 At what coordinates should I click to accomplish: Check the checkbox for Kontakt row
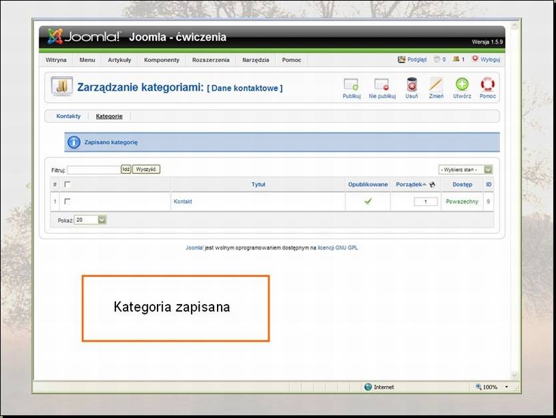[x=67, y=201]
